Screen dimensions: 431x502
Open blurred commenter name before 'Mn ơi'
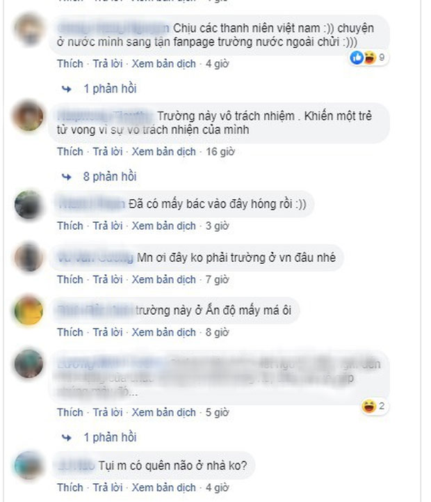pyautogui.click(x=95, y=258)
